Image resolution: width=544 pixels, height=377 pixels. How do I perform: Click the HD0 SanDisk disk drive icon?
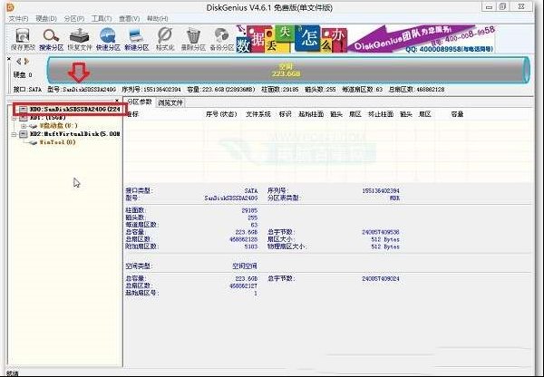(x=23, y=110)
